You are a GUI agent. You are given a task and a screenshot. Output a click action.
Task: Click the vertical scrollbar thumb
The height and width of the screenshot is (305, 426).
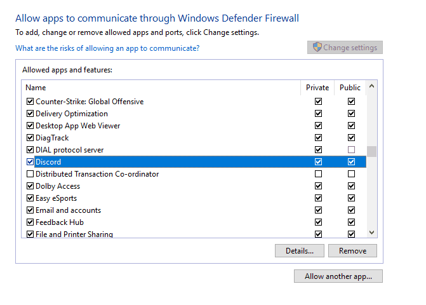[x=371, y=152]
